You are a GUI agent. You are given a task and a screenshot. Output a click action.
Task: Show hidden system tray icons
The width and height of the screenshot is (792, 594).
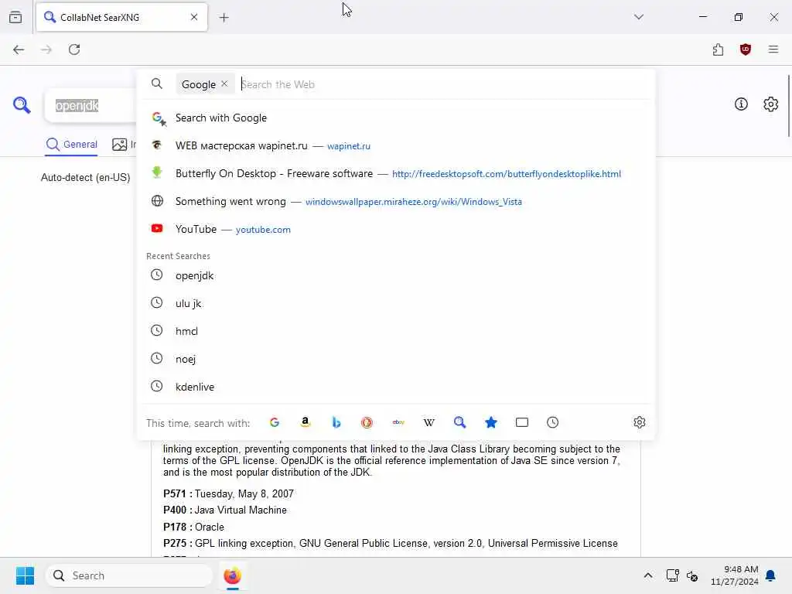[x=648, y=575]
